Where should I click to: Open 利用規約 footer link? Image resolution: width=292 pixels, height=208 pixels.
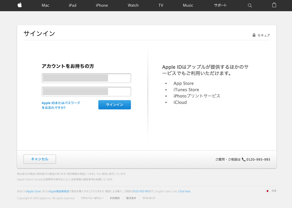point(115,198)
